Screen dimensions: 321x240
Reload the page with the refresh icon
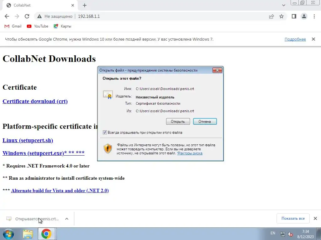click(27, 16)
